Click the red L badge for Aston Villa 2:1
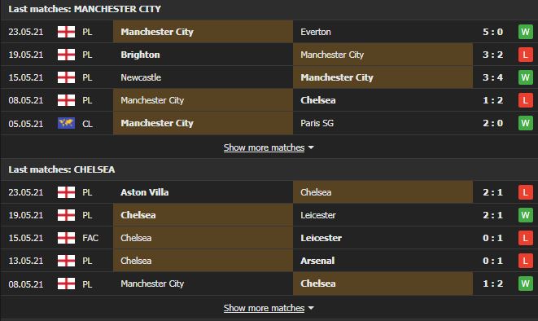Screen dimensions: 538x321 [525, 192]
